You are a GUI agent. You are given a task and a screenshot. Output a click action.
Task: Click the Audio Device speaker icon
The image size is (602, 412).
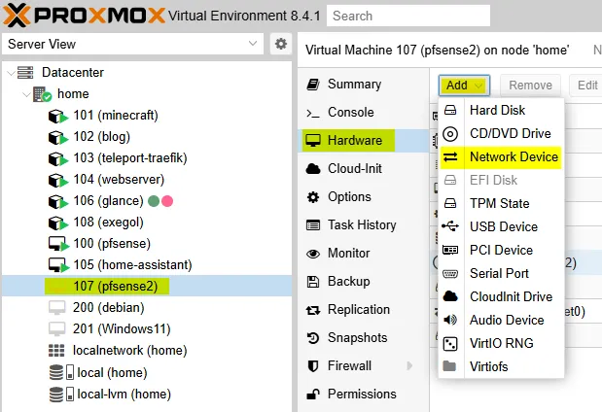(450, 320)
